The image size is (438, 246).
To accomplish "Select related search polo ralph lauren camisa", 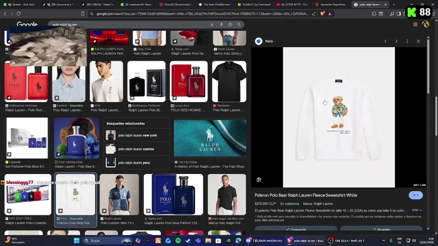I will pyautogui.click(x=137, y=149).
